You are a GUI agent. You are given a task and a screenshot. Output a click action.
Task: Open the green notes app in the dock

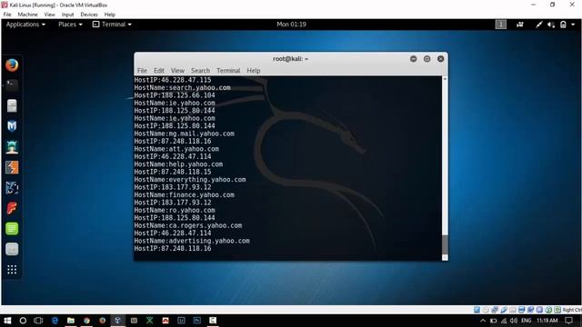click(x=12, y=228)
